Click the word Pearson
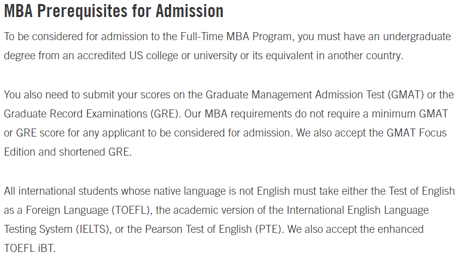The image size is (459, 262). coord(163,229)
